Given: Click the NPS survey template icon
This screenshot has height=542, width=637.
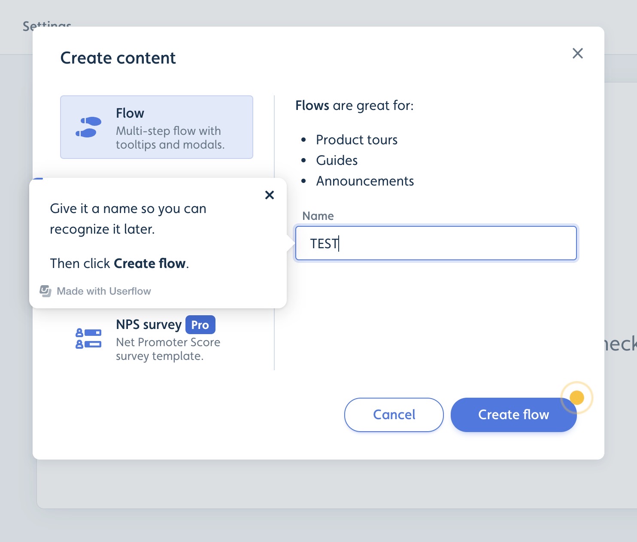Looking at the screenshot, I should point(89,338).
